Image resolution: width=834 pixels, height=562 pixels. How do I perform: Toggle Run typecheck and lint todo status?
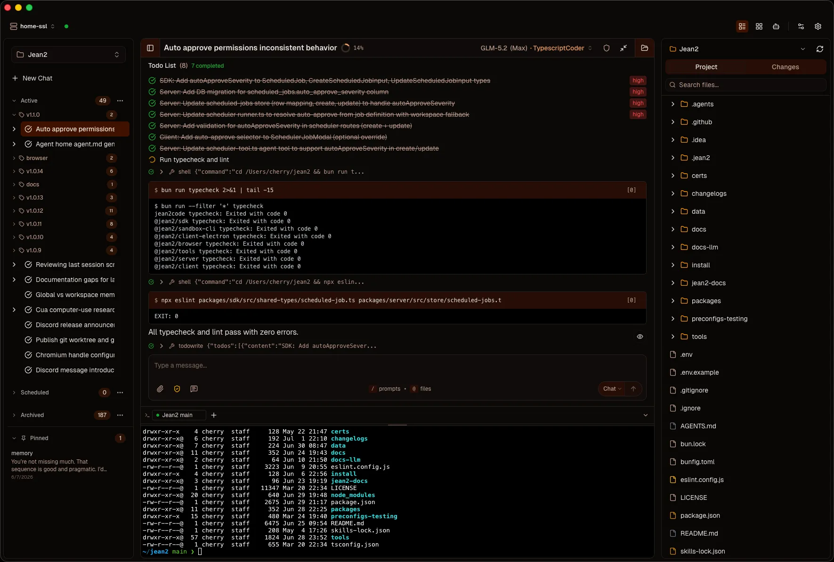[152, 160]
